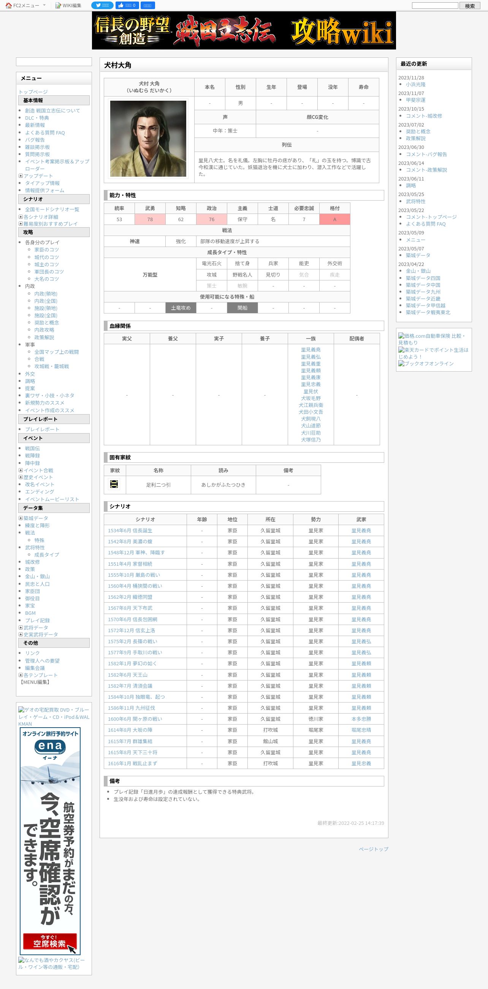Viewport: 488px width, 989px height.
Task: Focus the top-right search input field
Action: tap(435, 5)
